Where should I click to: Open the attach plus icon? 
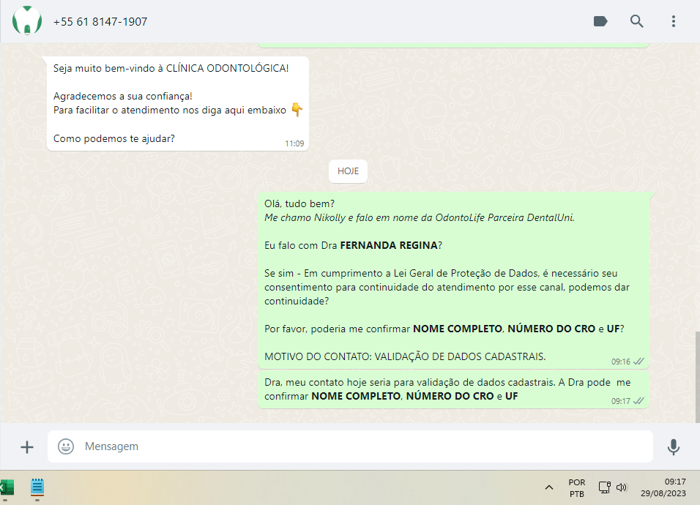[27, 446]
